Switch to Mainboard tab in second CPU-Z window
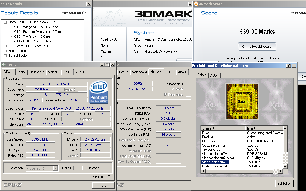Viewport: 306px width, 191px height. (x=139, y=72)
